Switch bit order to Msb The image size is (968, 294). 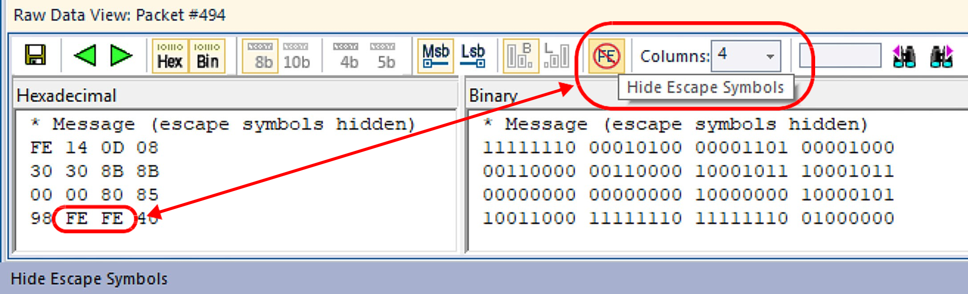(x=436, y=56)
